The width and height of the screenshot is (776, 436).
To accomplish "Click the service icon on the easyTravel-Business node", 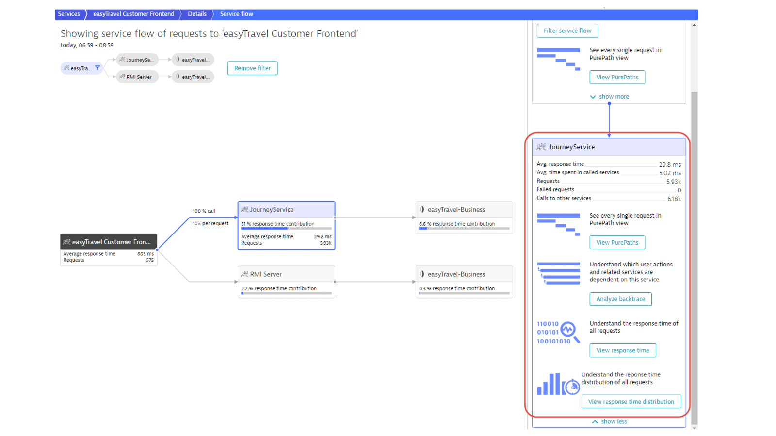I will coord(421,209).
